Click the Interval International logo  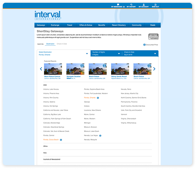click(48, 15)
